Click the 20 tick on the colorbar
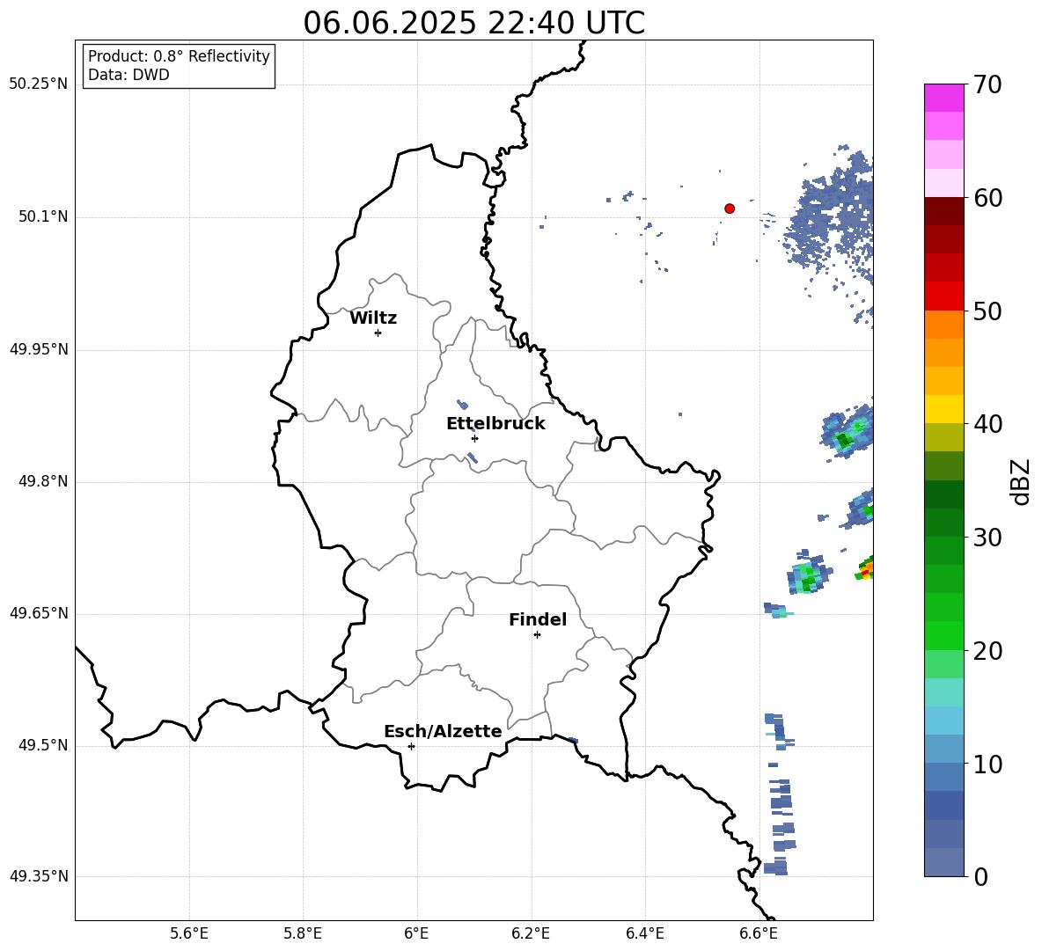 tap(987, 651)
